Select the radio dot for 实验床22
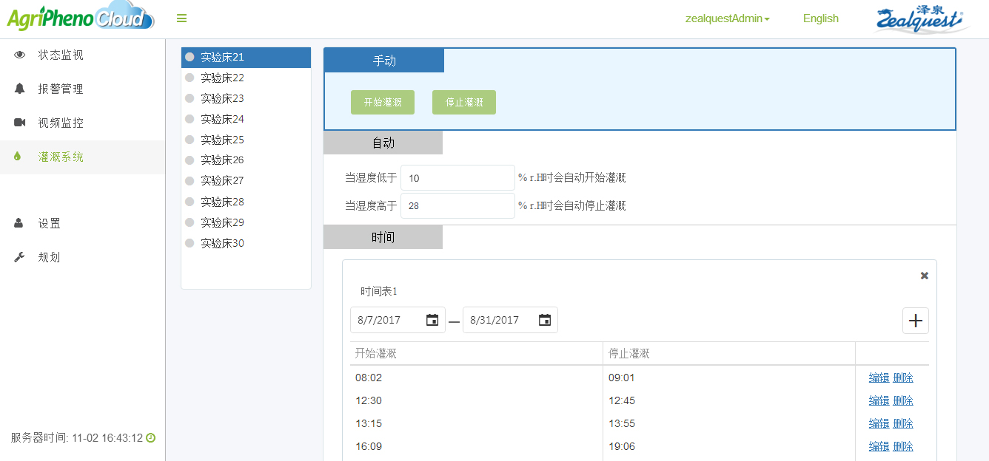The height and width of the screenshot is (461, 989). tap(190, 78)
